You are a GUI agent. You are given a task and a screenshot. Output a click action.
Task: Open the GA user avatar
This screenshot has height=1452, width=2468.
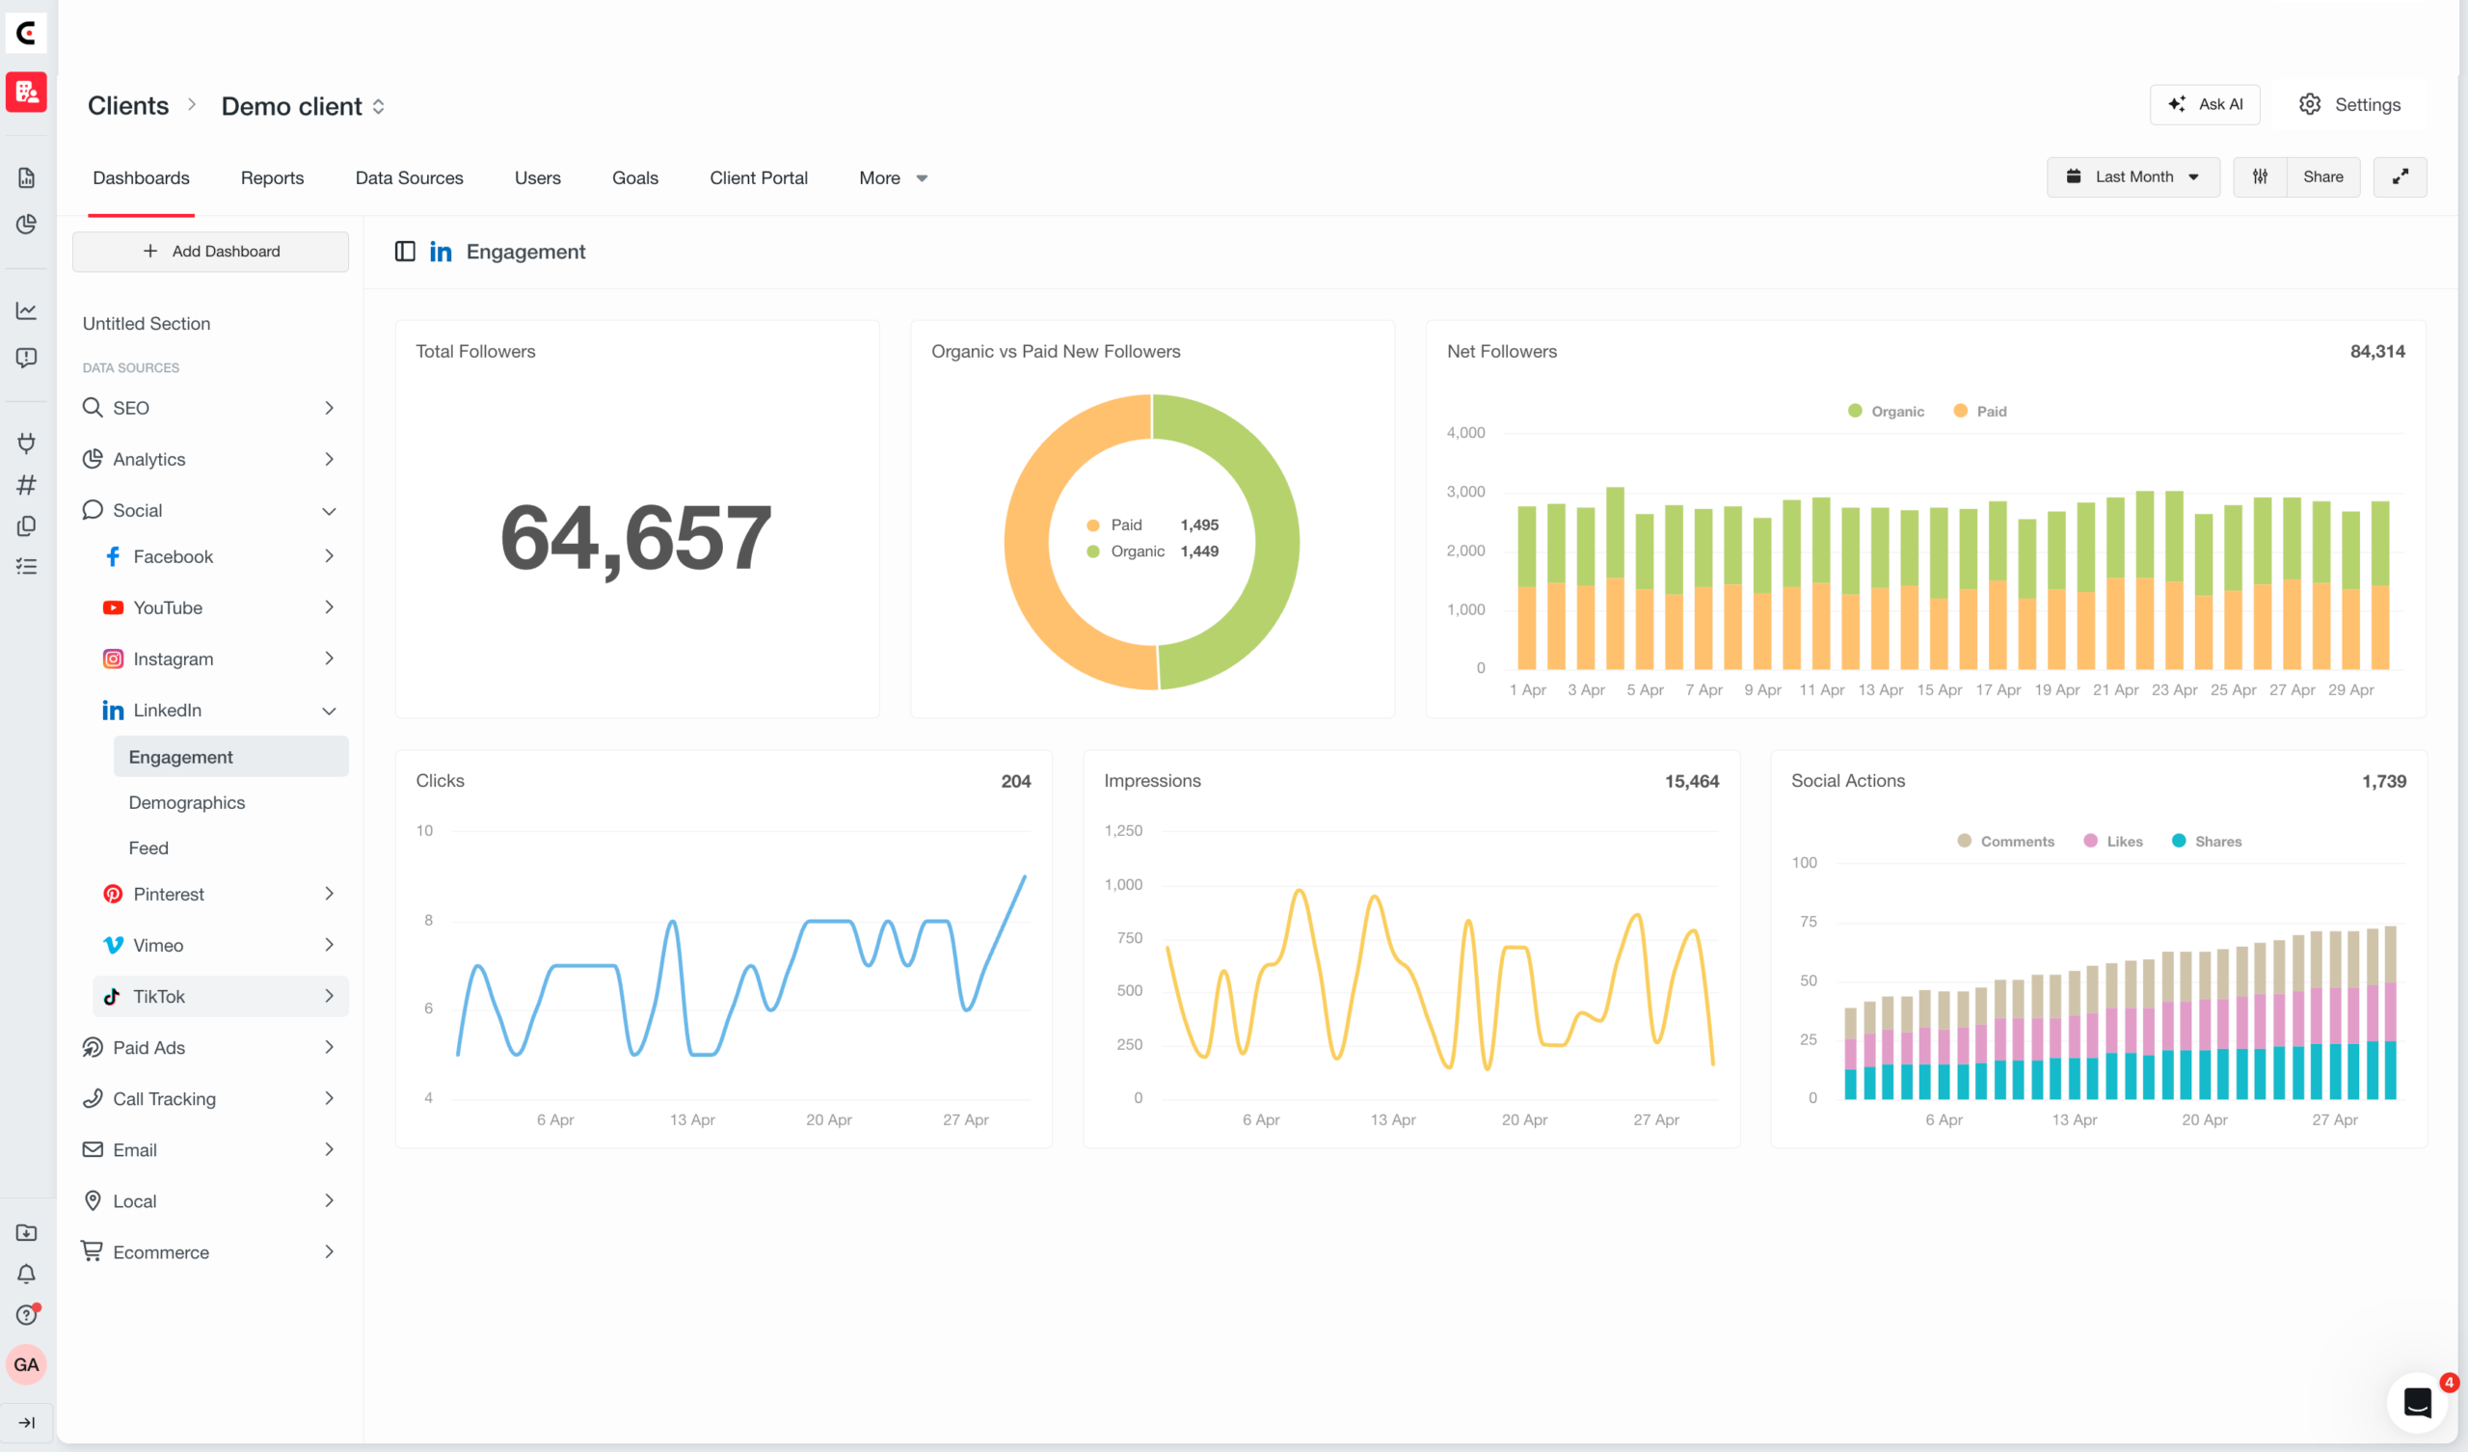[26, 1364]
